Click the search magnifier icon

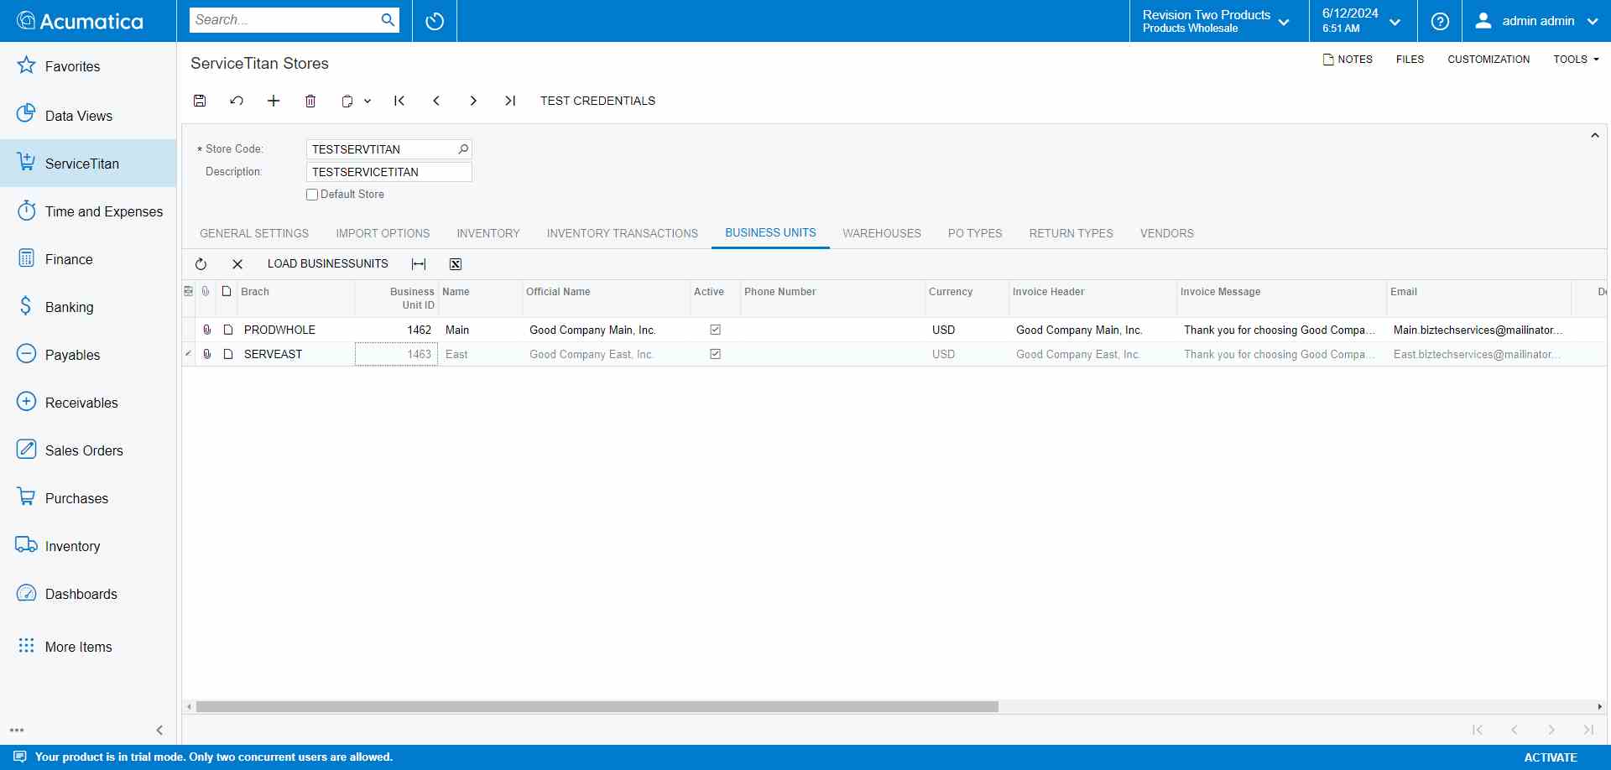pos(388,20)
